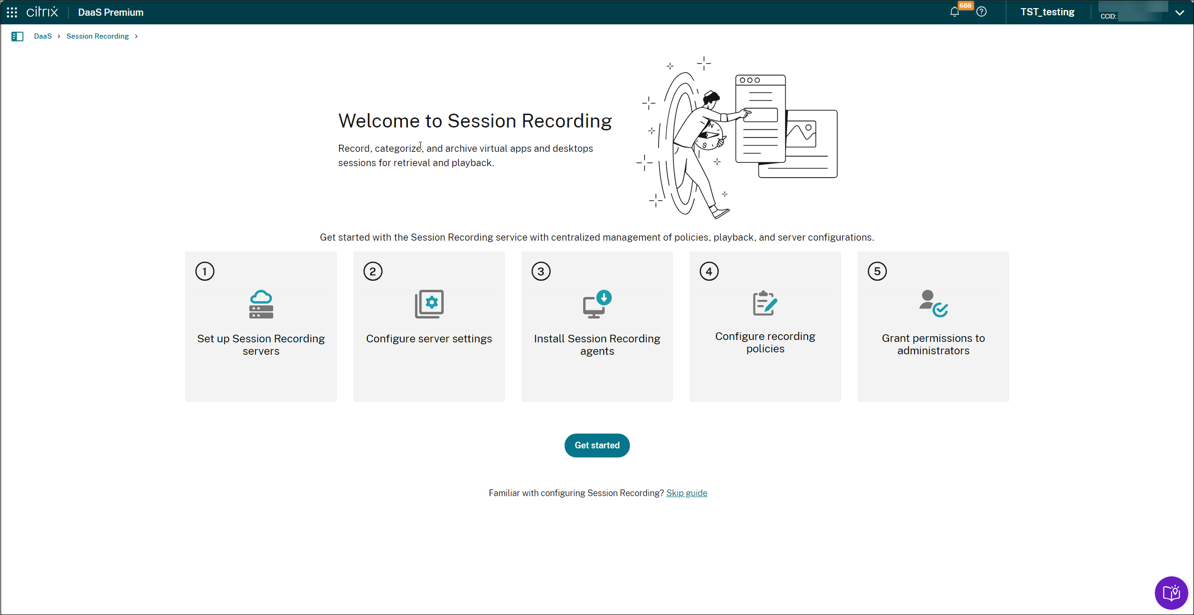Image resolution: width=1194 pixels, height=615 pixels.
Task: Open the DaaS breadcrumb link
Action: (x=43, y=36)
